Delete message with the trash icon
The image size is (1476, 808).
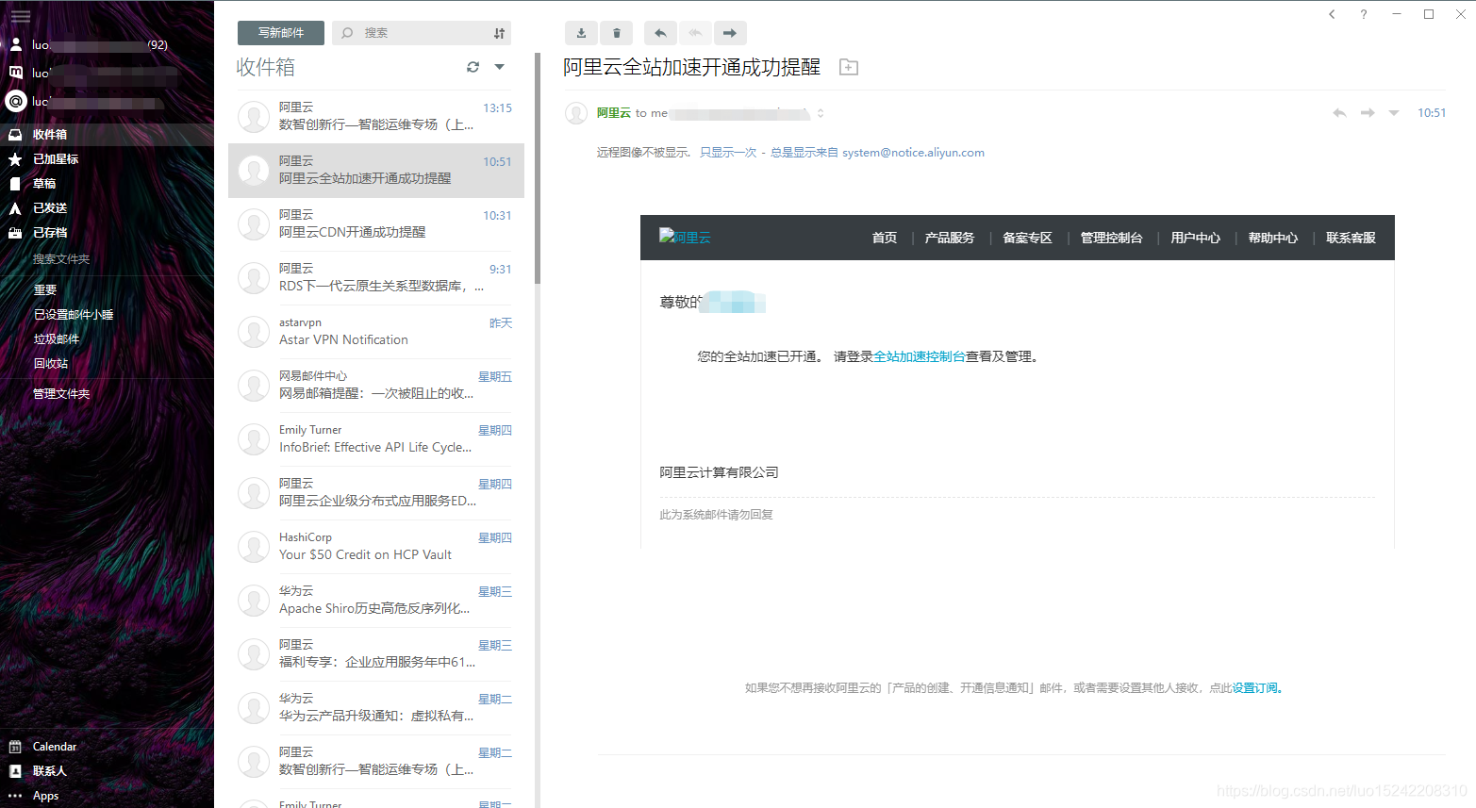coord(617,33)
